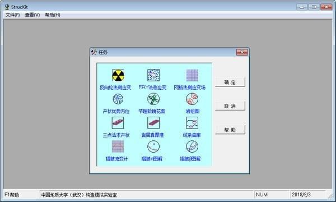Click the 反向轮法测应变 label text
The image size is (336, 202).
[x=115, y=88]
